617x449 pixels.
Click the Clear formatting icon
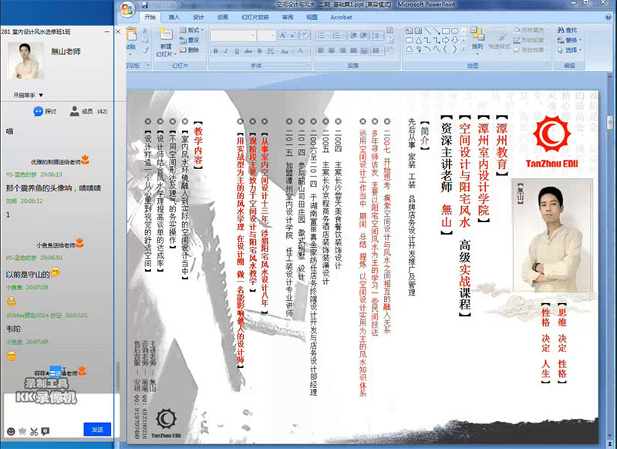(x=305, y=35)
